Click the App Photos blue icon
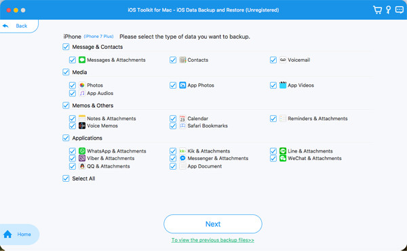Screen dimensions: 407x251 [x=182, y=85]
